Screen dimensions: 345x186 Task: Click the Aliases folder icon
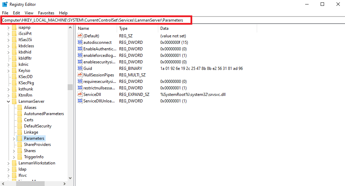click(x=20, y=107)
